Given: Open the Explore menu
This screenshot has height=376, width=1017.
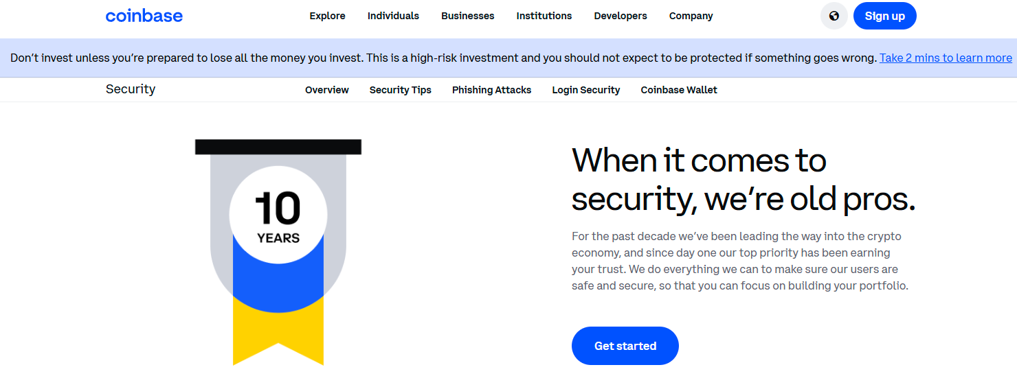Looking at the screenshot, I should click(327, 16).
